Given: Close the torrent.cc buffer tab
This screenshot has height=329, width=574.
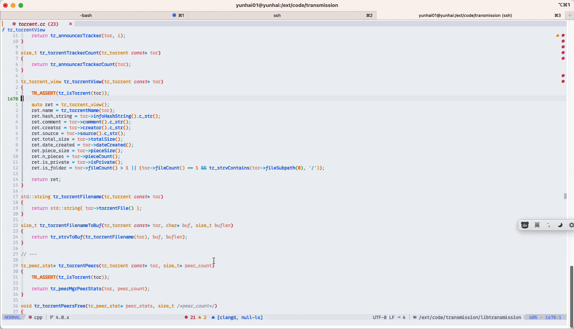Looking at the screenshot, I should (70, 24).
